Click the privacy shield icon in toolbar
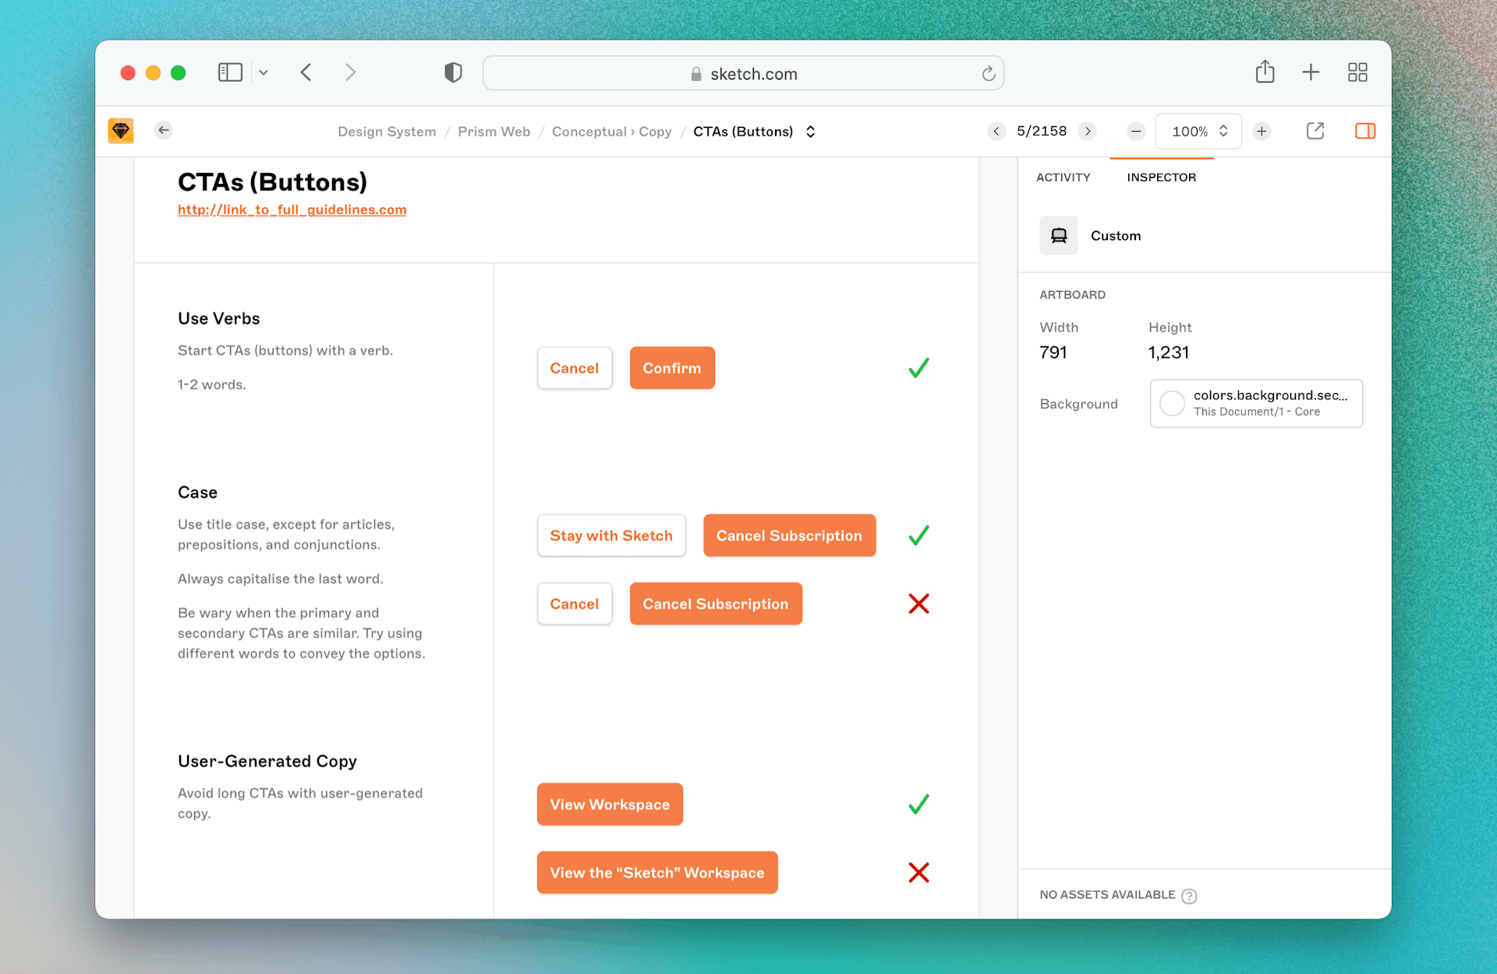This screenshot has height=974, width=1497. pyautogui.click(x=452, y=72)
